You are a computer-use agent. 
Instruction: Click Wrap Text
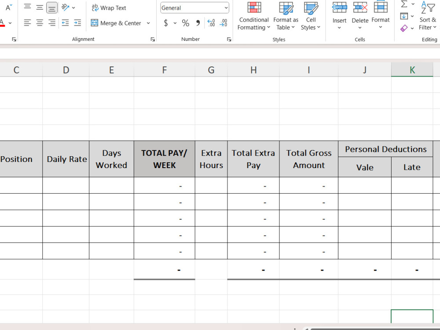[109, 8]
